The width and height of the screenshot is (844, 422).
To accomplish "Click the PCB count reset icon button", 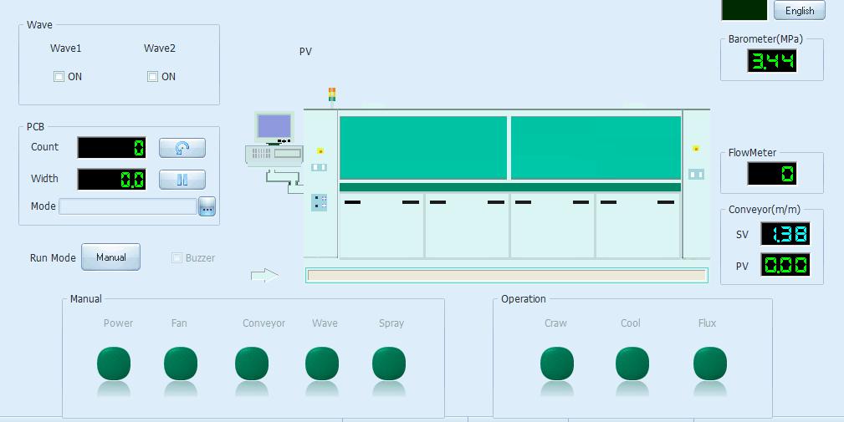I will [x=182, y=148].
